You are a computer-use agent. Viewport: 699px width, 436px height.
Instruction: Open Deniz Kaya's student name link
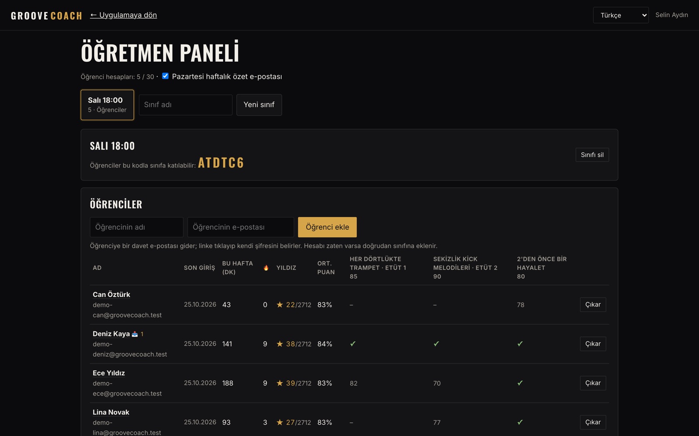pos(111,334)
